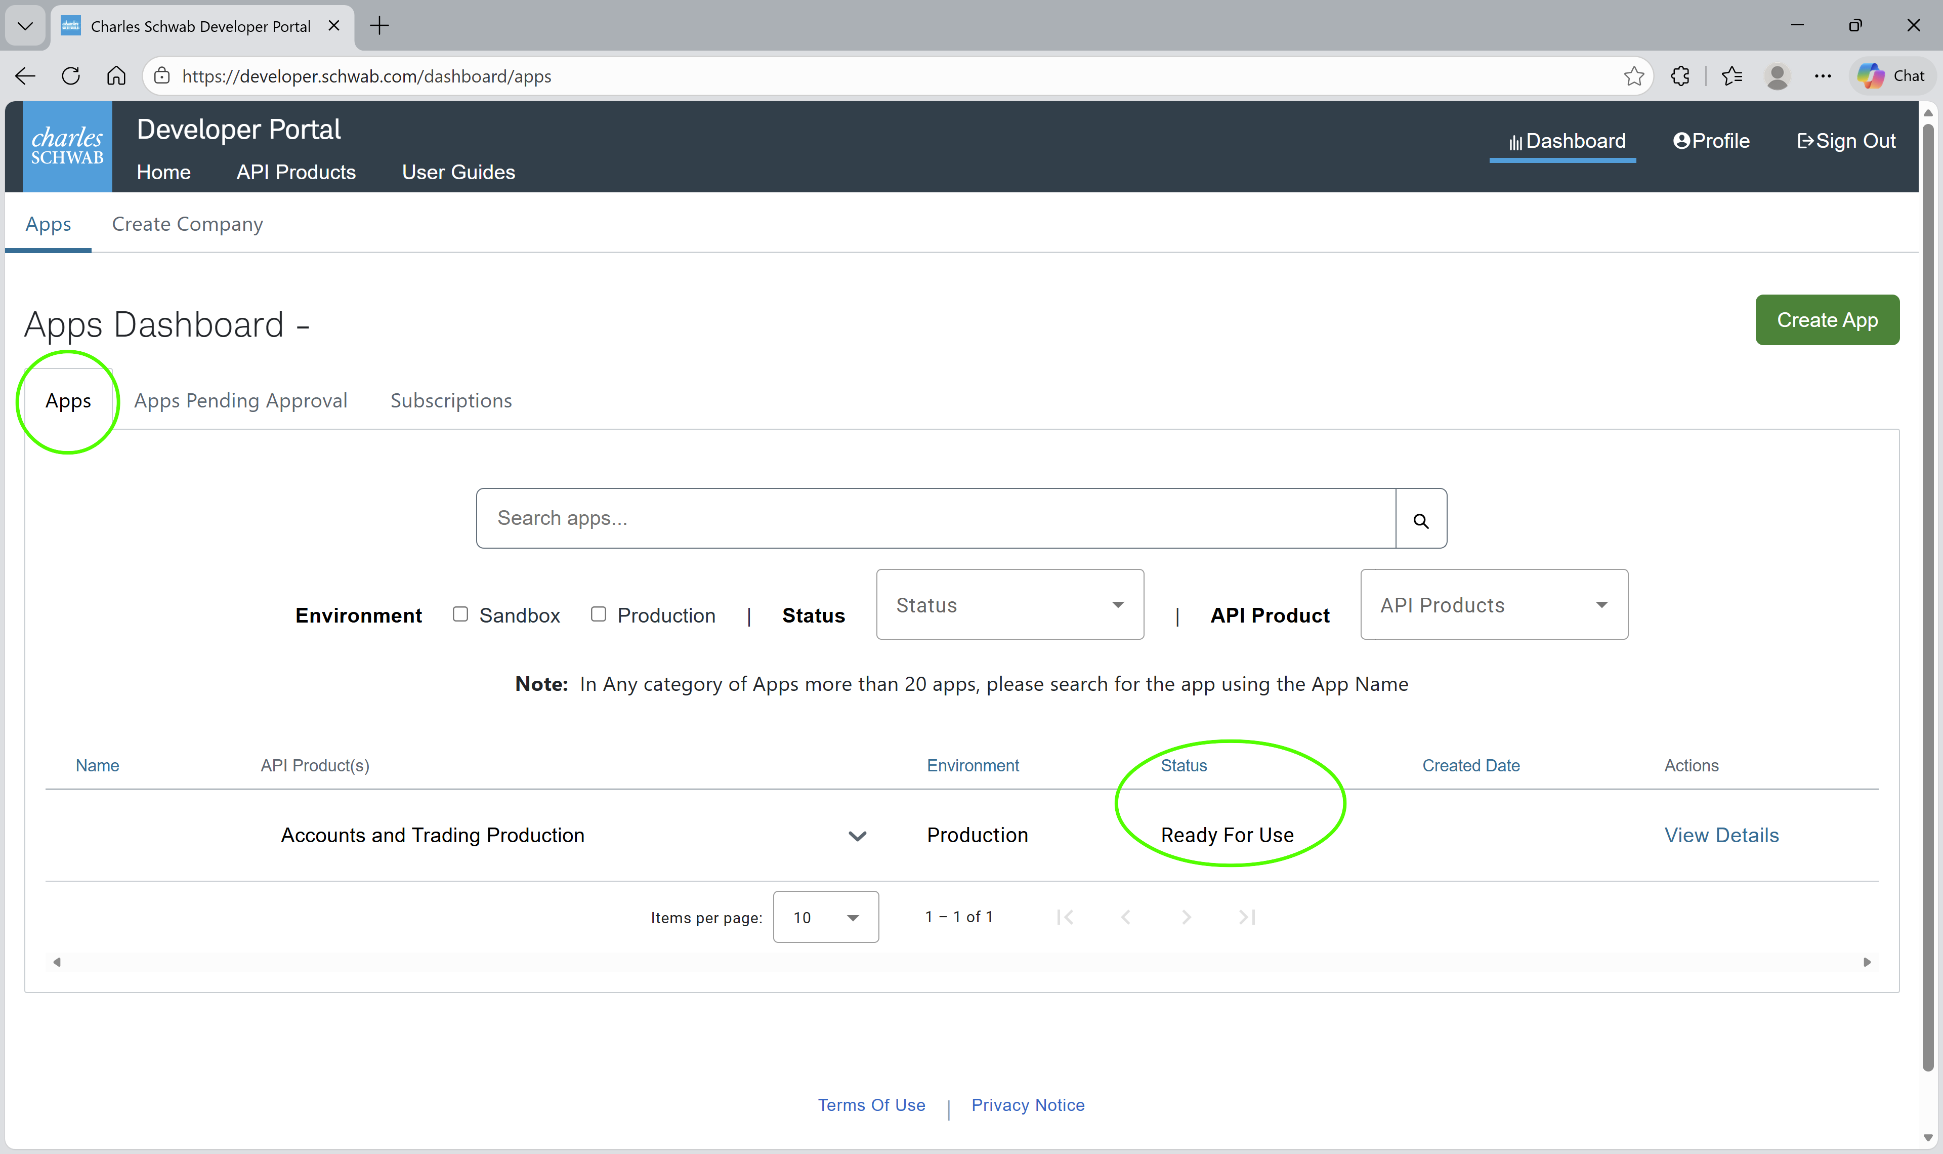Change items per page dropdown
Viewport: 1943px width, 1154px height.
click(x=825, y=917)
